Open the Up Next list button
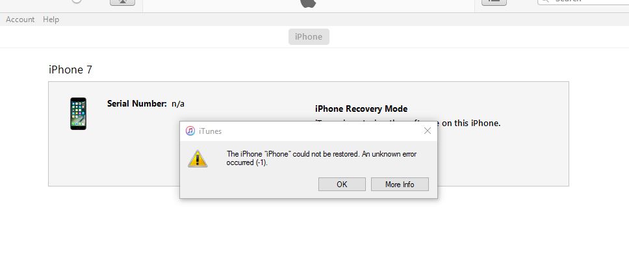 (x=494, y=1)
